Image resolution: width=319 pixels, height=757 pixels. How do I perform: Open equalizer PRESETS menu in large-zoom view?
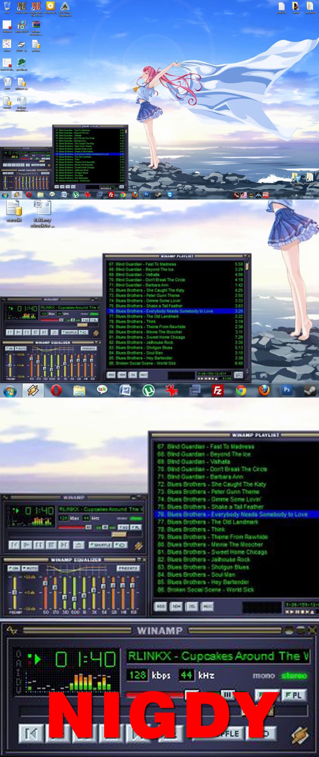128,568
